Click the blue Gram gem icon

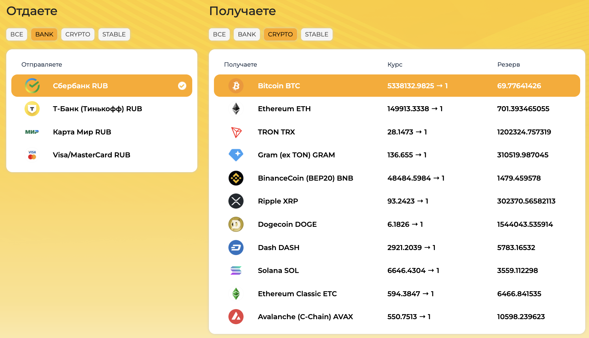[x=236, y=155]
